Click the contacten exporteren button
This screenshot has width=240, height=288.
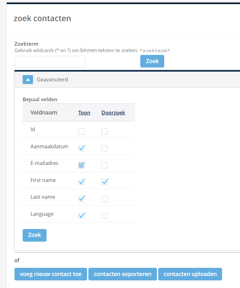122,274
